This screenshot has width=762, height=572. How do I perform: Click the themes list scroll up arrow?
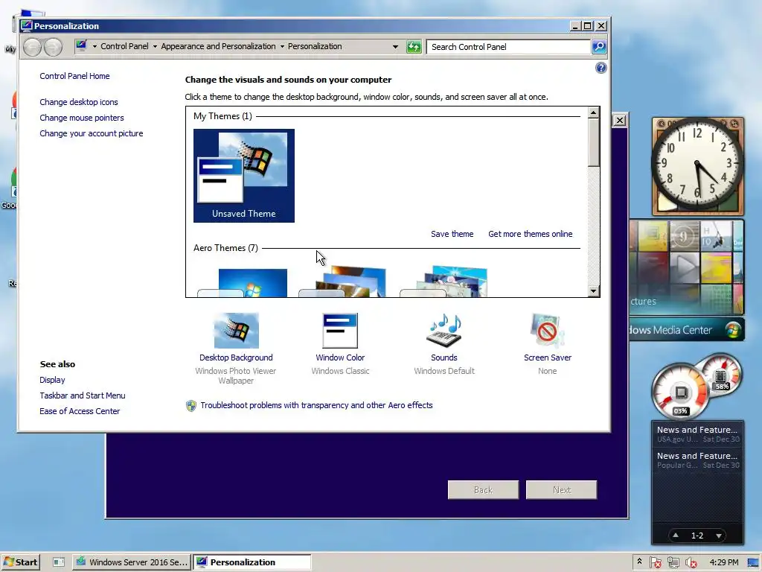(x=593, y=113)
